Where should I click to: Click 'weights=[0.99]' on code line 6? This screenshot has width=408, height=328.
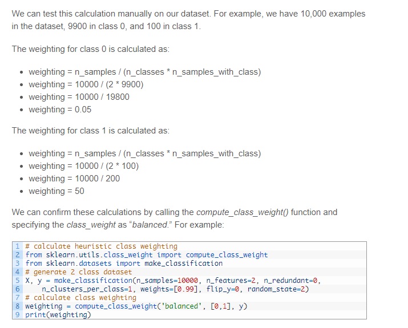(169, 289)
